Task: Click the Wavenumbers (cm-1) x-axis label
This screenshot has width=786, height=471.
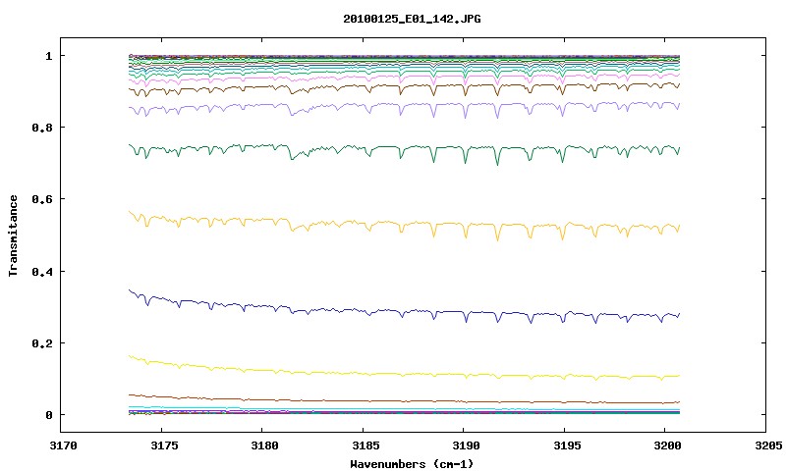Action: coord(412,464)
